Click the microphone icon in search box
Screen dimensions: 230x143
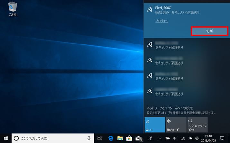pyautogui.click(x=89, y=138)
